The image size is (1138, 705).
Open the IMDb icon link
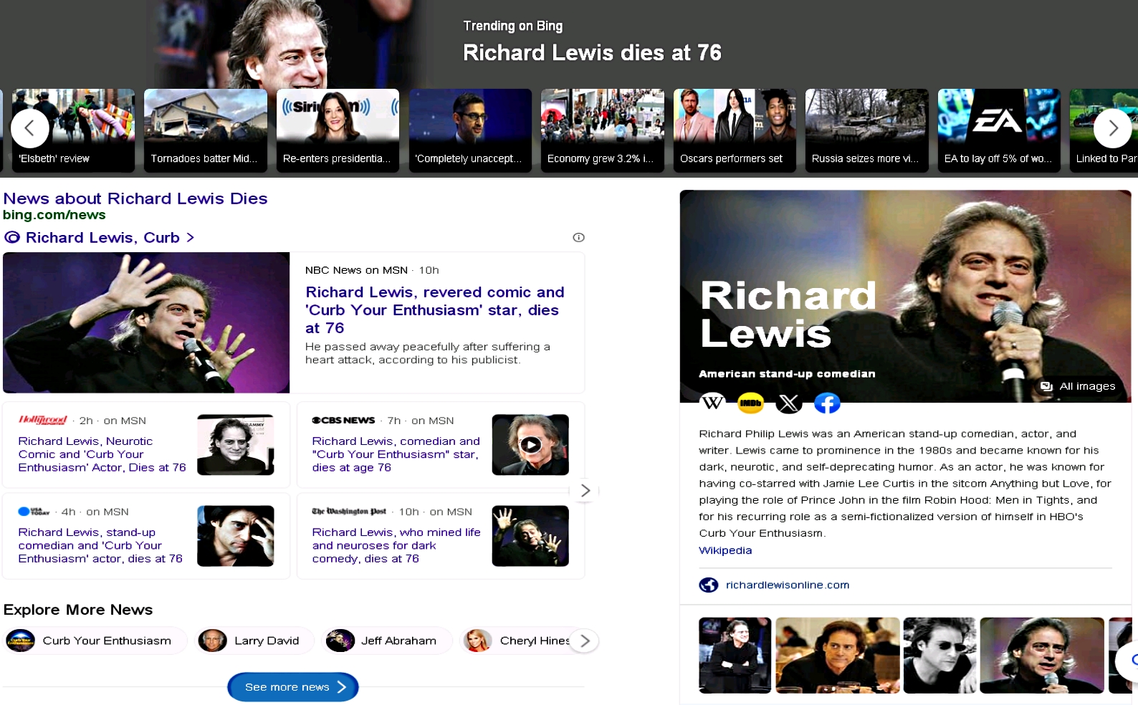750,403
